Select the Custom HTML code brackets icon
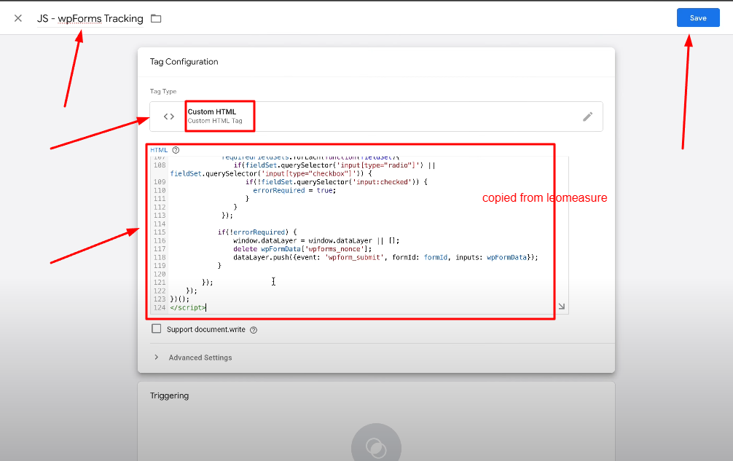This screenshot has height=461, width=733. coord(169,117)
